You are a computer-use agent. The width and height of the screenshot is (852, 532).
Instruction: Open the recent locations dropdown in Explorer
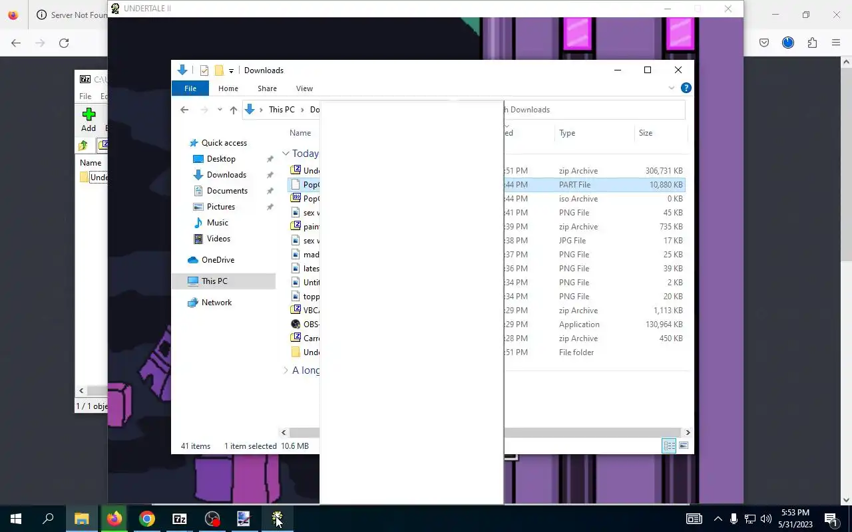pos(220,110)
